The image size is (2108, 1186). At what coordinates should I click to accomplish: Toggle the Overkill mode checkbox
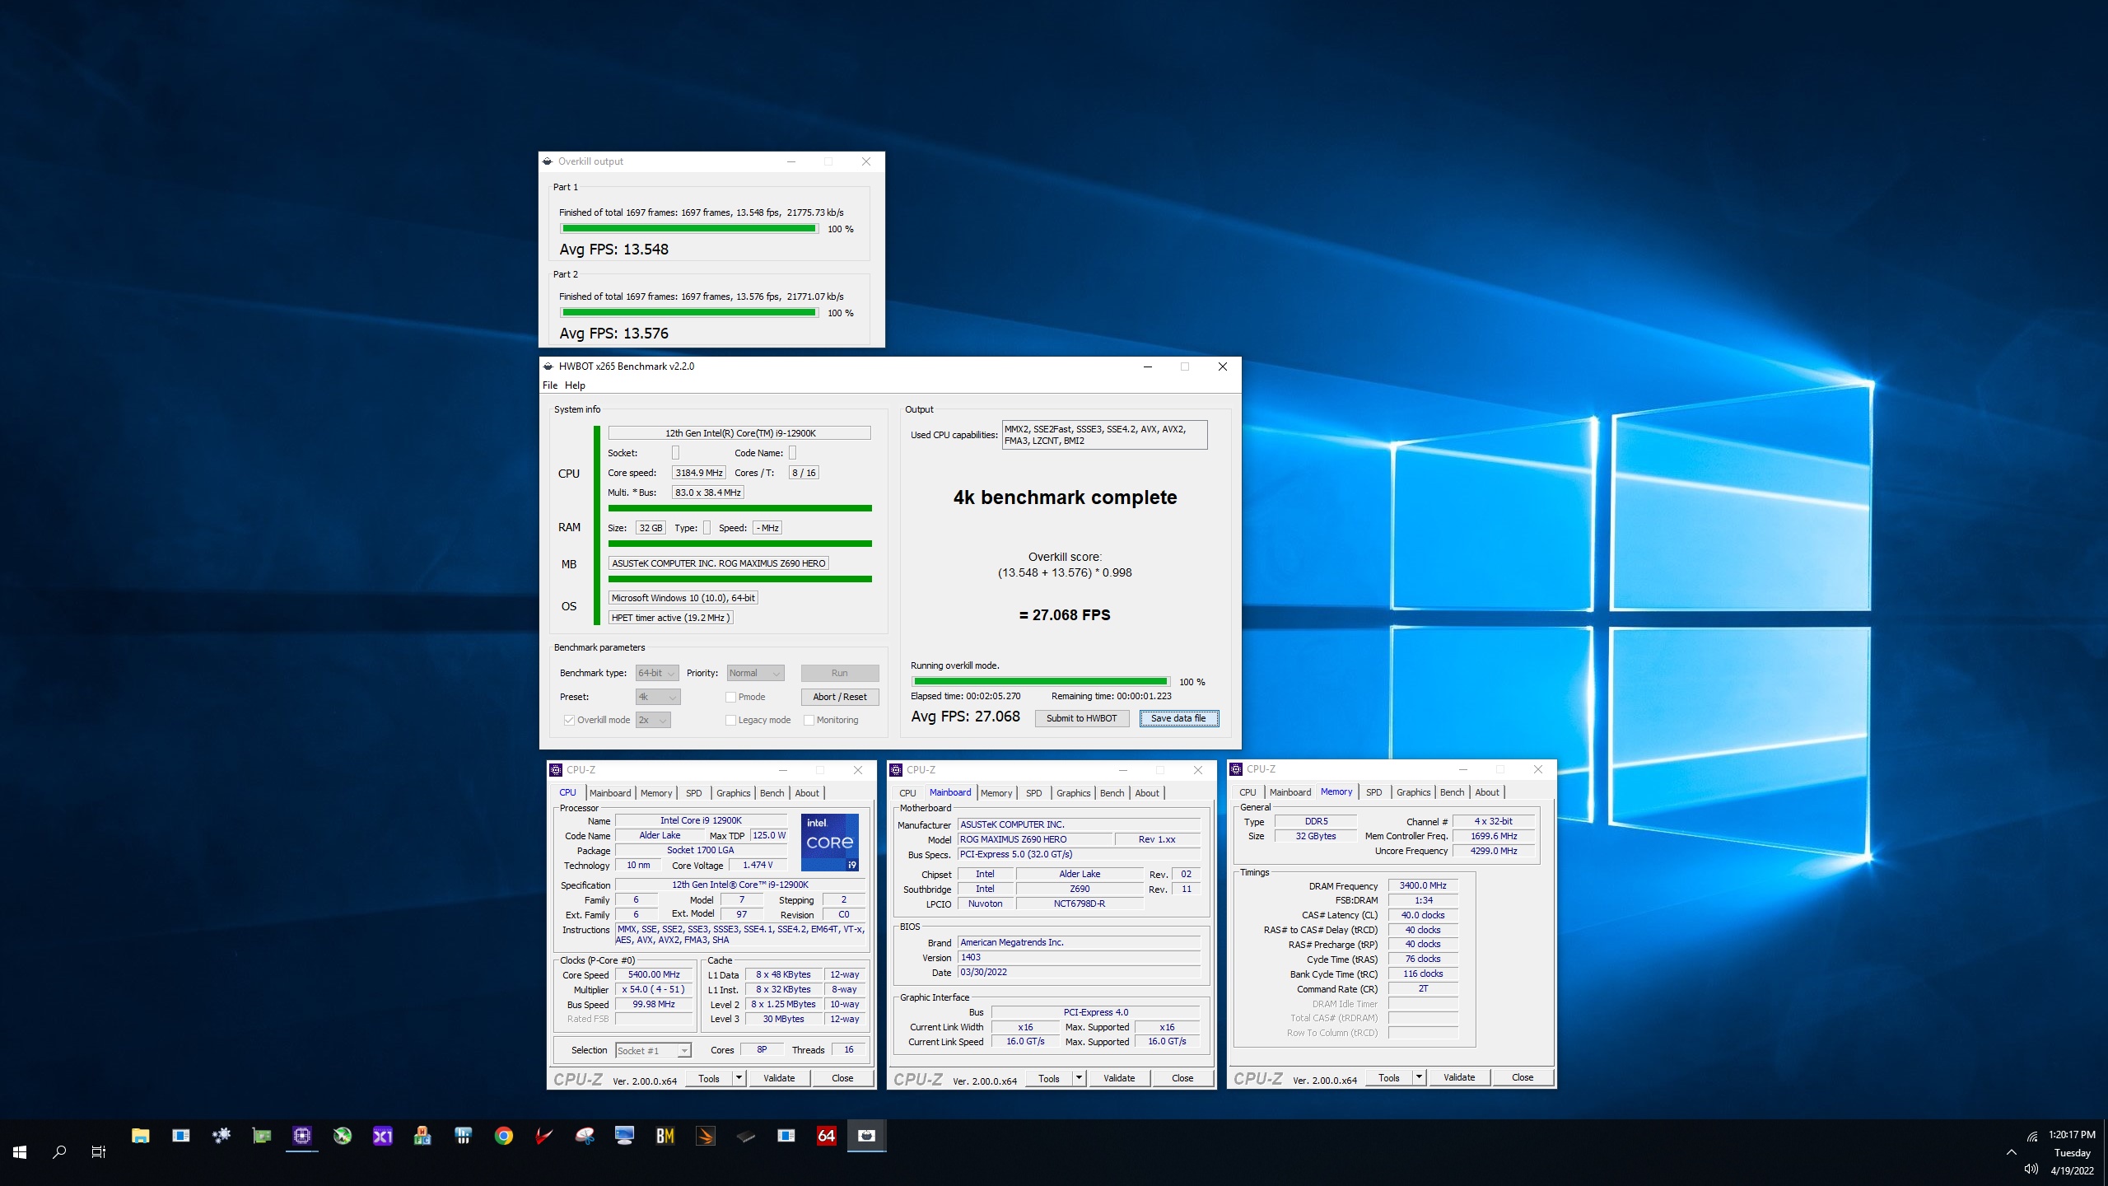(x=569, y=720)
